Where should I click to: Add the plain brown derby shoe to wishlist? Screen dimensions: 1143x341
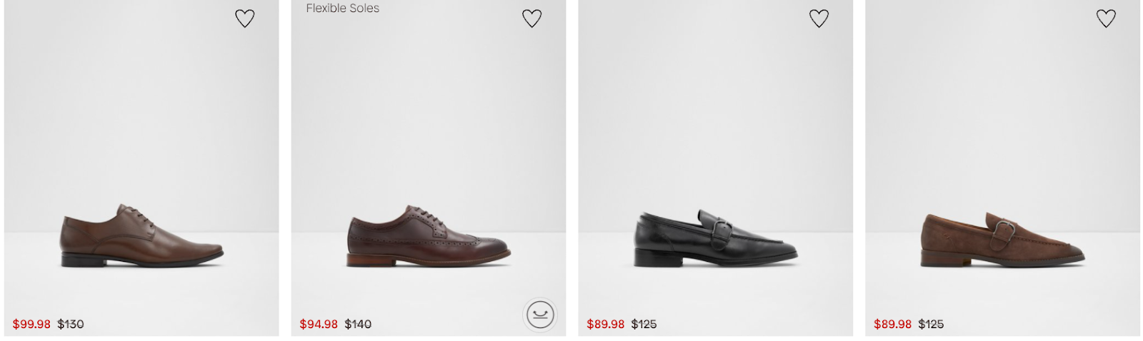245,19
